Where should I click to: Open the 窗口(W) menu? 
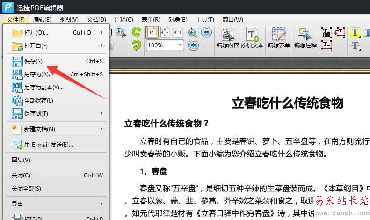232,19
